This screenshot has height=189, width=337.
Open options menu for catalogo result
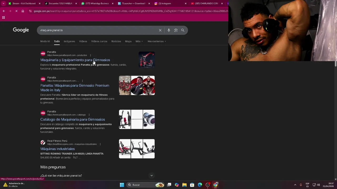pyautogui.click(x=89, y=115)
